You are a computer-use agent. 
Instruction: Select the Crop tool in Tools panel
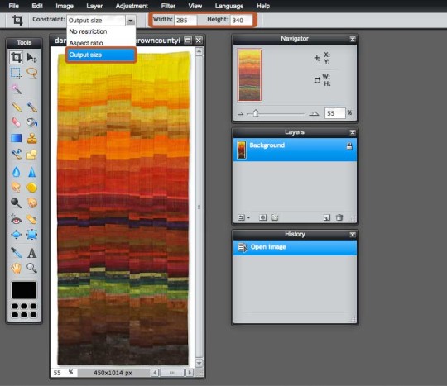coord(17,58)
